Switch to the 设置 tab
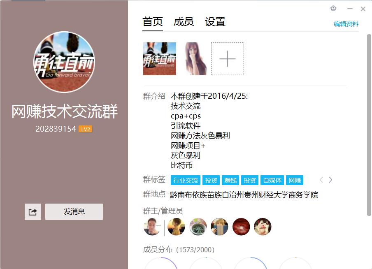This screenshot has width=372, height=269. (x=214, y=22)
